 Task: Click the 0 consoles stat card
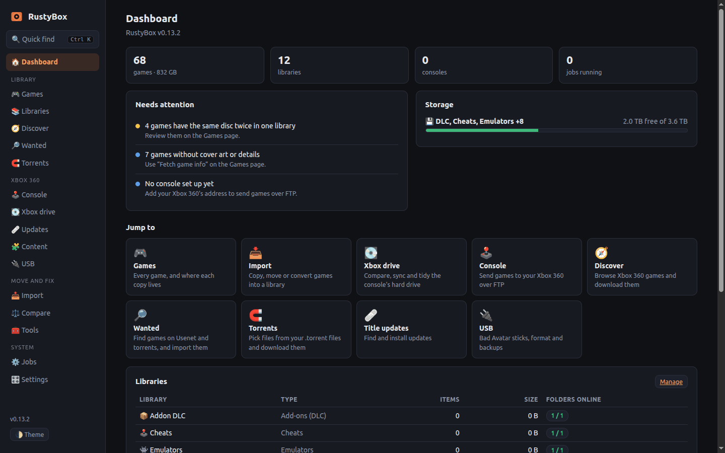pos(483,65)
